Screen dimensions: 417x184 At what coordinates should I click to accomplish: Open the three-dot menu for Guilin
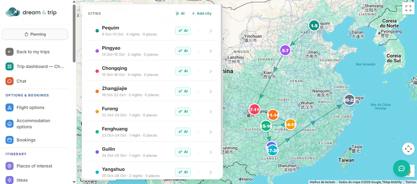tap(198, 152)
